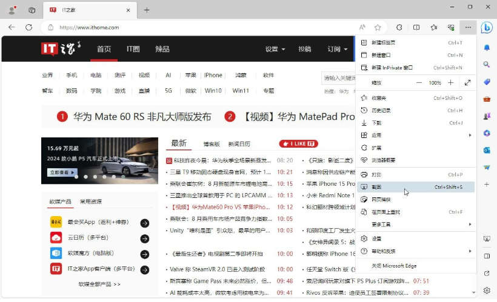This screenshot has width=497, height=302.
Task: Open Favorites list icon in toolbar
Action: click(x=434, y=27)
